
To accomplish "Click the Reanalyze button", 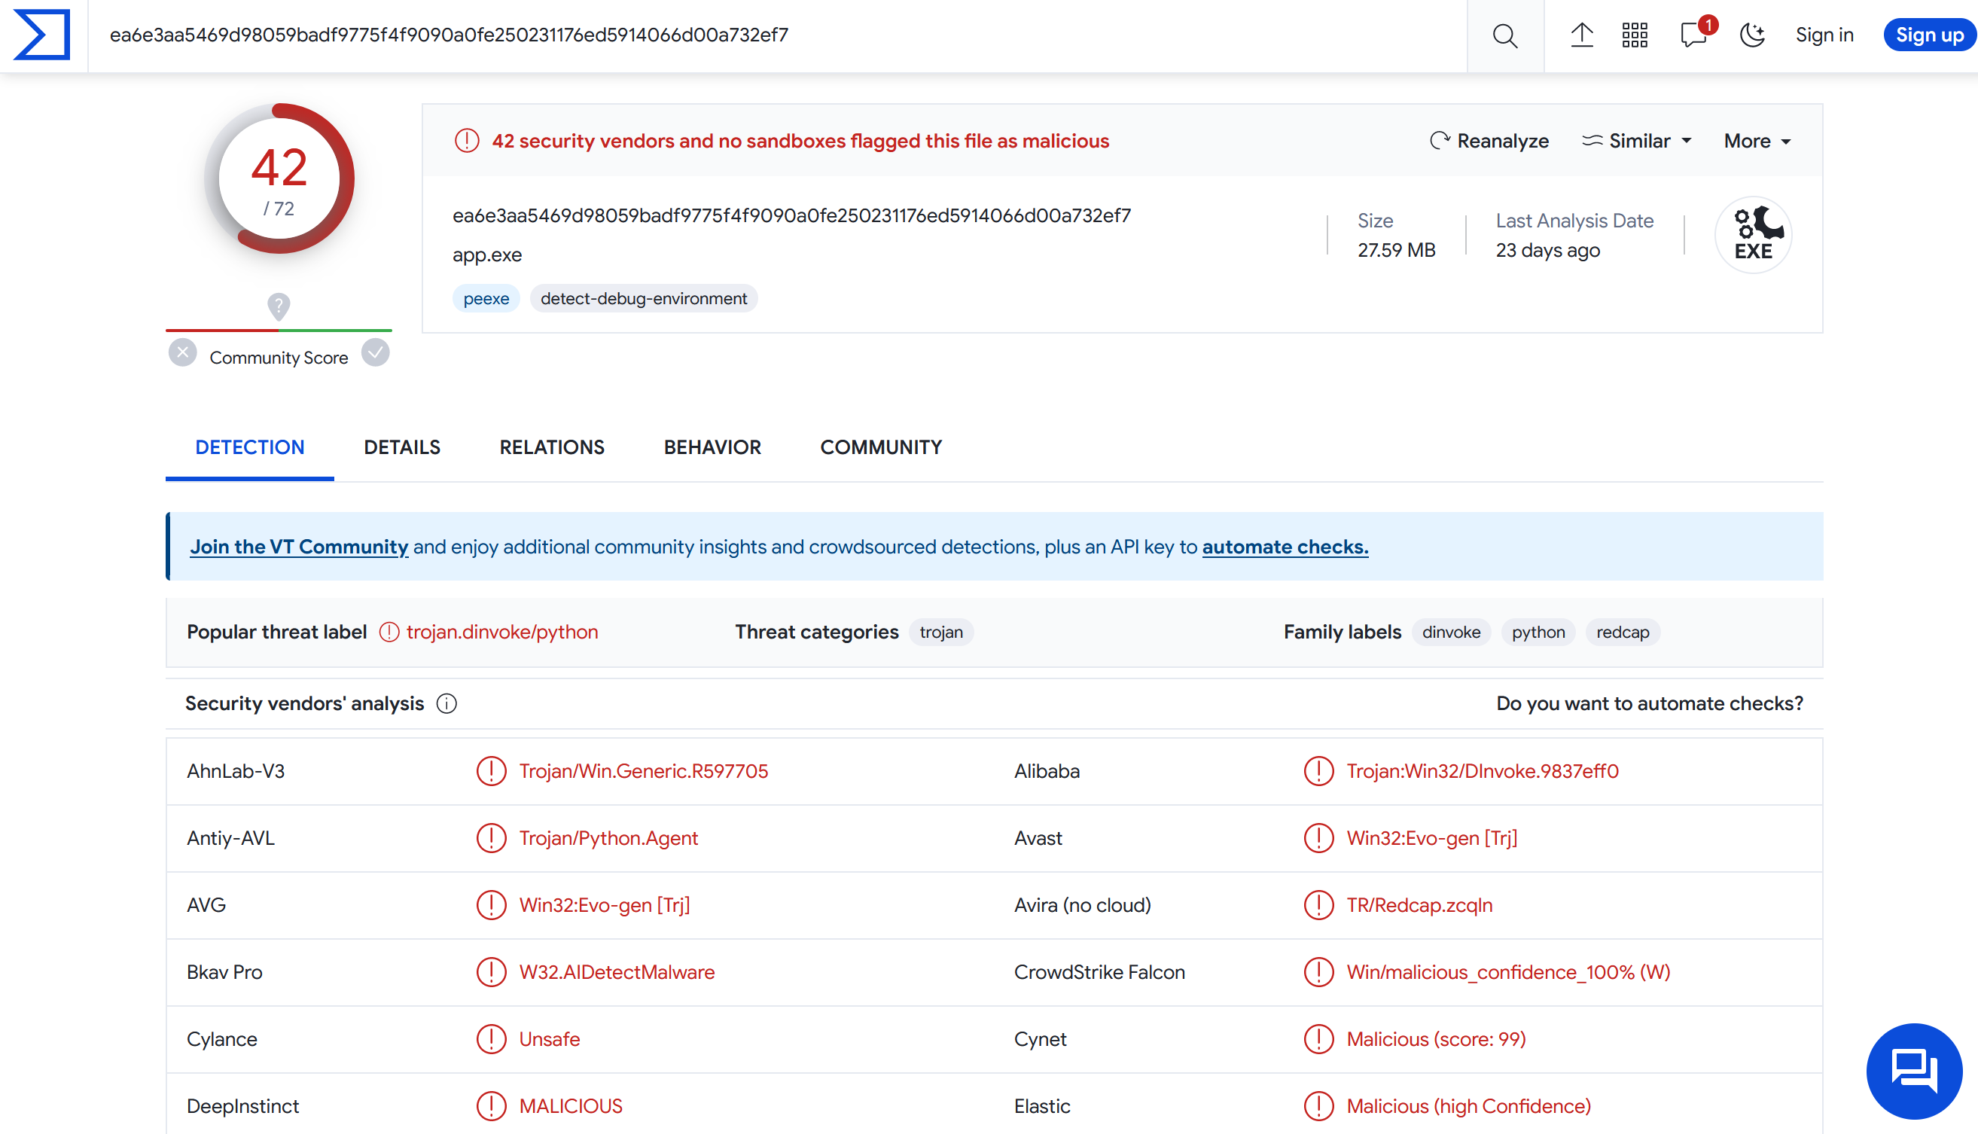I will (1489, 141).
